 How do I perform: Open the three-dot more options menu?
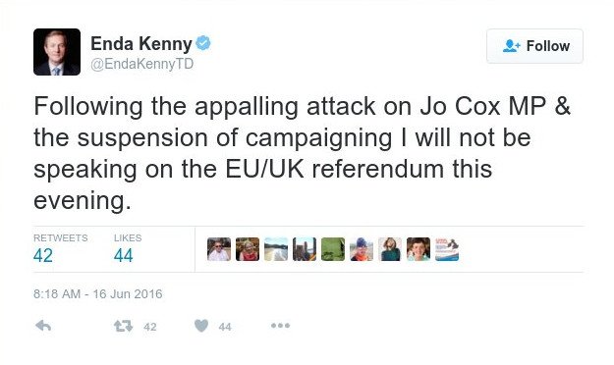pyautogui.click(x=280, y=326)
